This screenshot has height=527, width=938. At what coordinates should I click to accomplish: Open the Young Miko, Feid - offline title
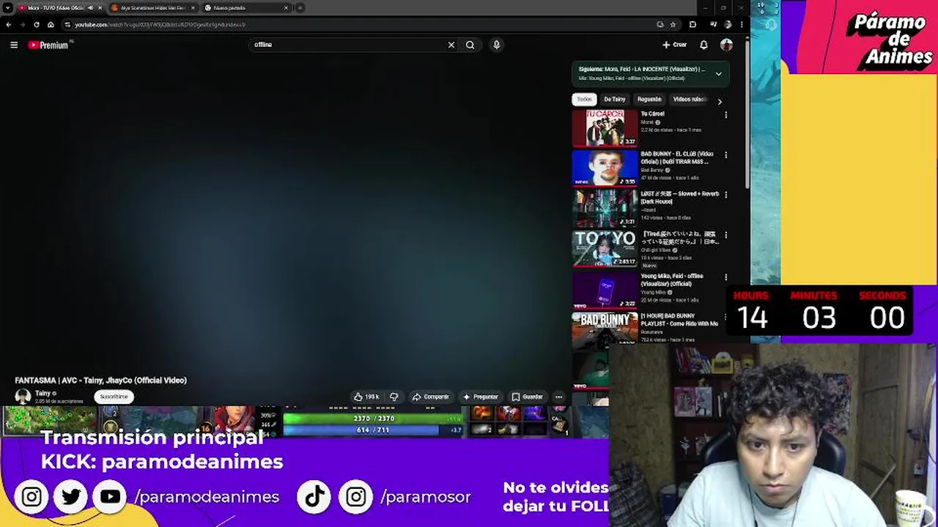(673, 280)
